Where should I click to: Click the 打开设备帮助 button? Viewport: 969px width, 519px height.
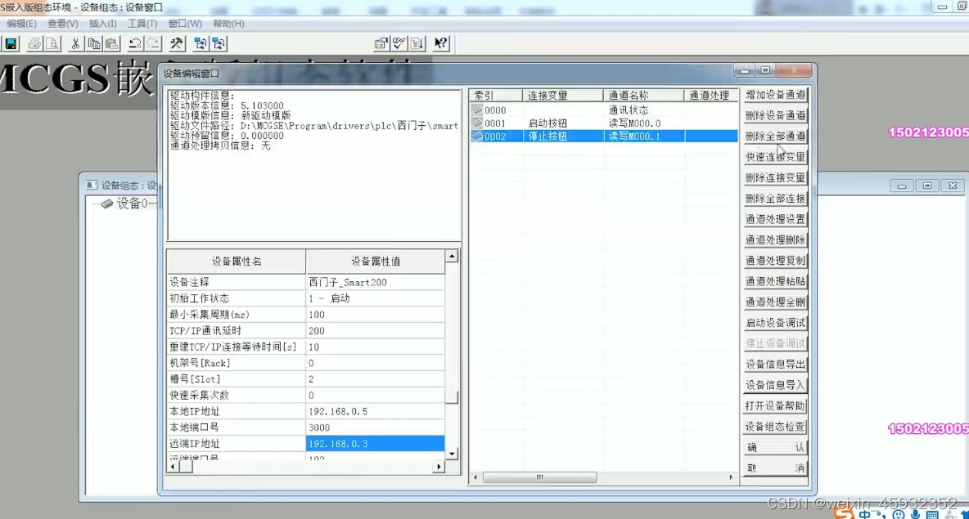pos(775,405)
